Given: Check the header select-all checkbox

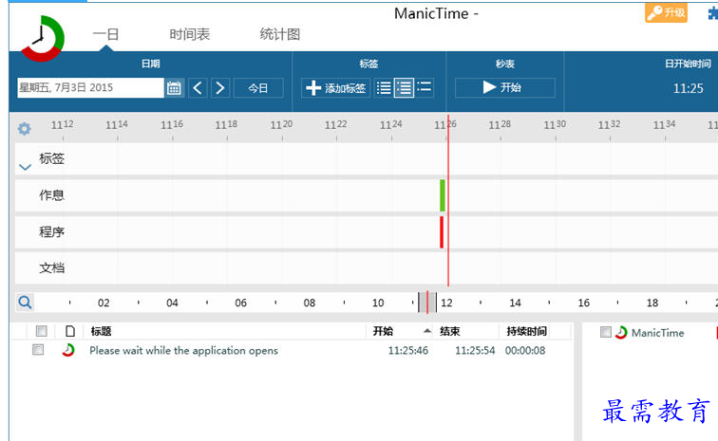Looking at the screenshot, I should click(41, 331).
